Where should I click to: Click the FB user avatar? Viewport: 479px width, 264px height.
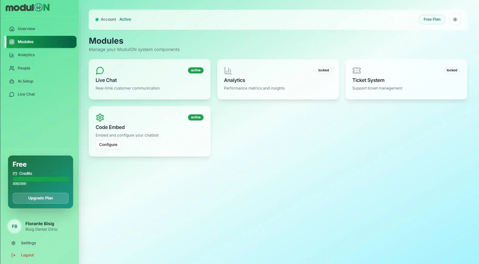click(x=15, y=226)
